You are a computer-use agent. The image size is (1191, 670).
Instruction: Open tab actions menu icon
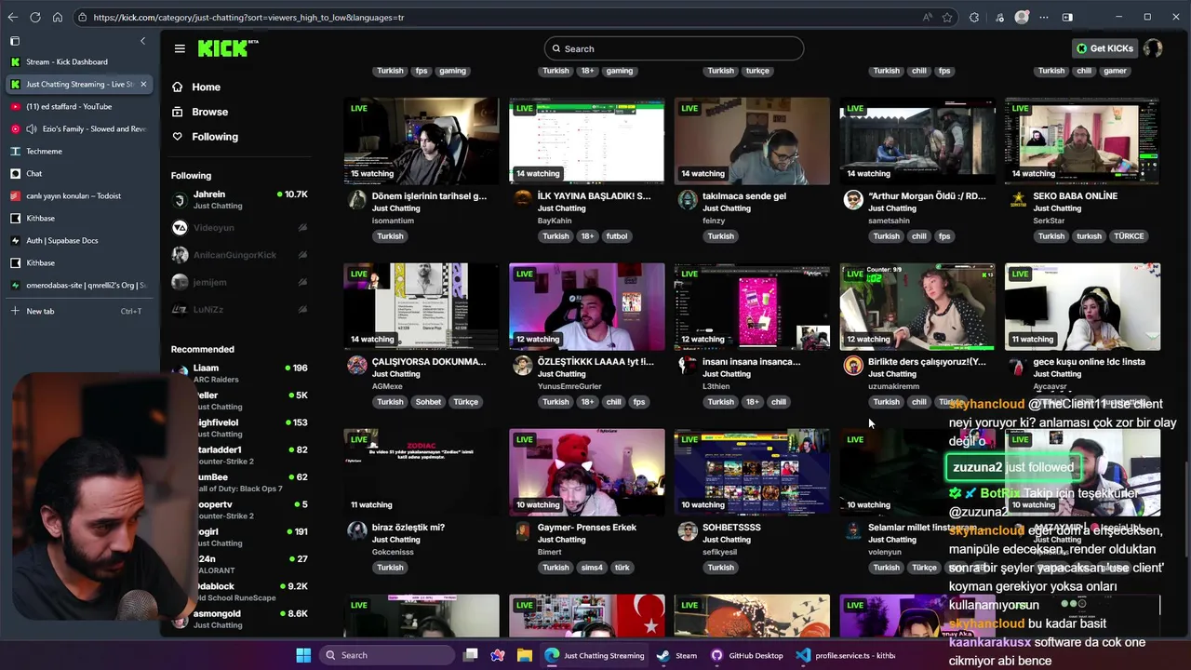coord(15,41)
